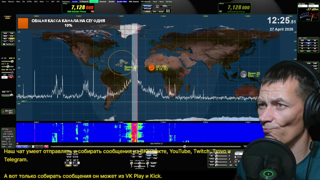Click the VFO A frequency 7,128 000
Image resolution: width=320 pixels, height=180 pixels.
point(82,7)
